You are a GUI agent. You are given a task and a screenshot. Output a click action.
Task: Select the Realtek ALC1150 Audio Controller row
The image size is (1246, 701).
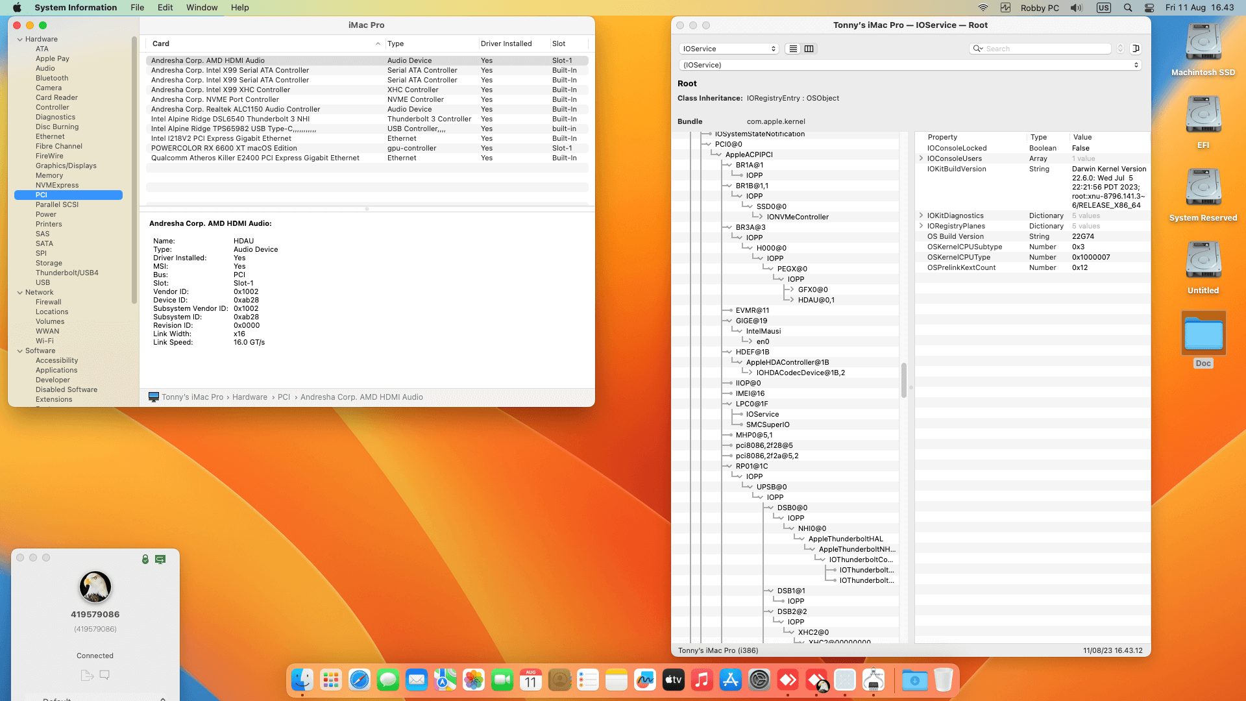[367, 109]
